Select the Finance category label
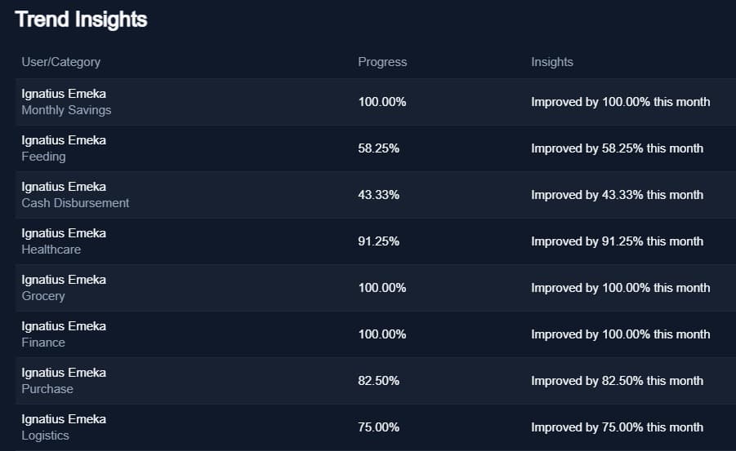Image resolution: width=736 pixels, height=451 pixels. pos(43,343)
